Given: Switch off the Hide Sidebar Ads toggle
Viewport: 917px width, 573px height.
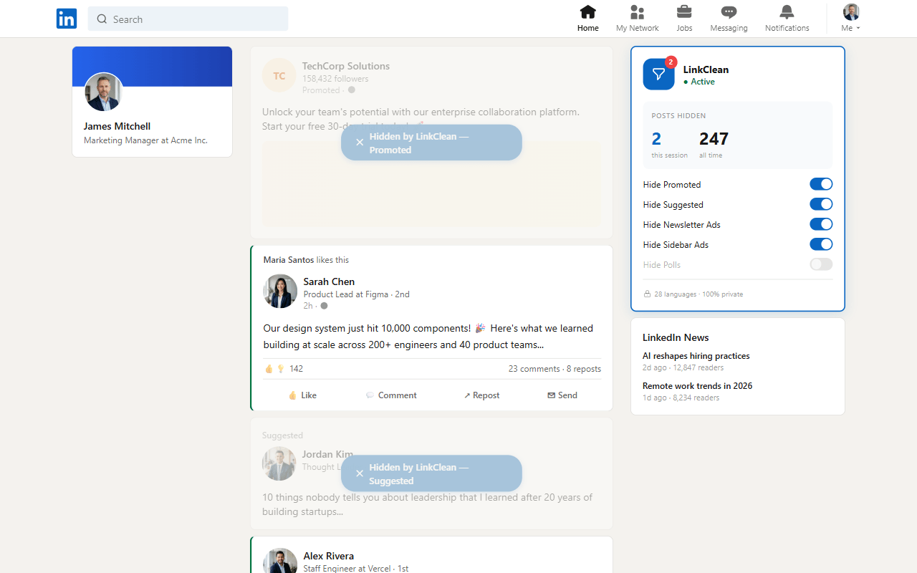Looking at the screenshot, I should tap(821, 244).
